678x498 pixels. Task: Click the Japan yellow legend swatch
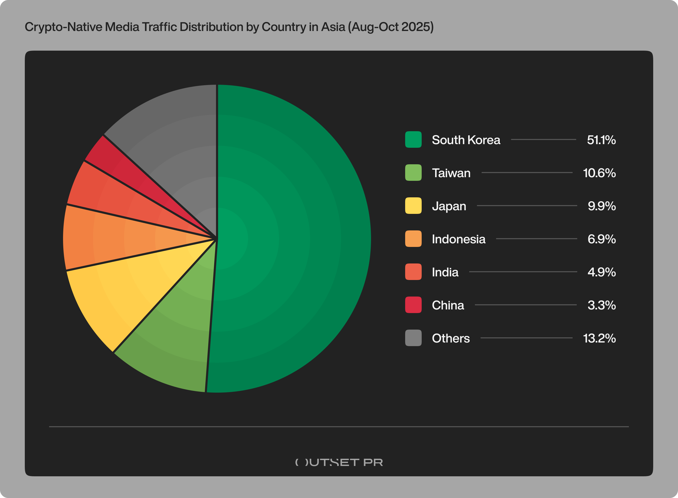point(413,206)
